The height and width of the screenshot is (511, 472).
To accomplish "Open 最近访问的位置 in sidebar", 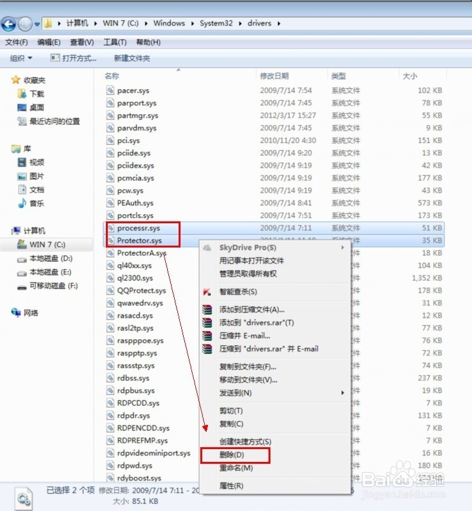I will pos(48,121).
